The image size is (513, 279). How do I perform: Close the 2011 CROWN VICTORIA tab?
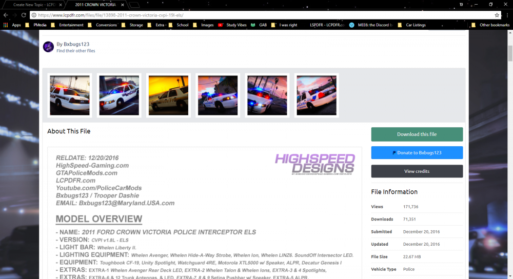pos(123,5)
